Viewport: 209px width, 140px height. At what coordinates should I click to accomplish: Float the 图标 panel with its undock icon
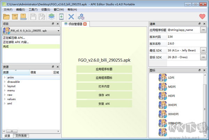[200, 70]
